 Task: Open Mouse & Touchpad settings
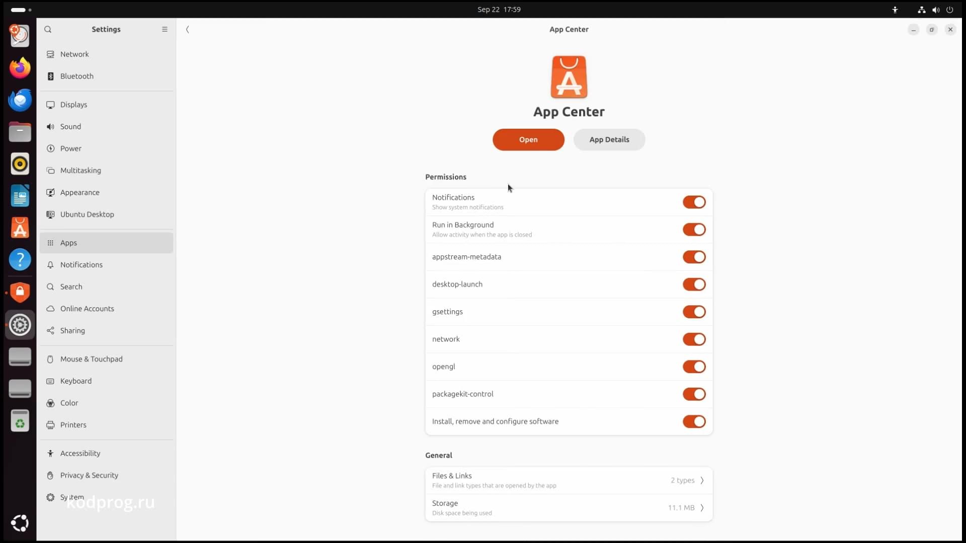point(106,359)
